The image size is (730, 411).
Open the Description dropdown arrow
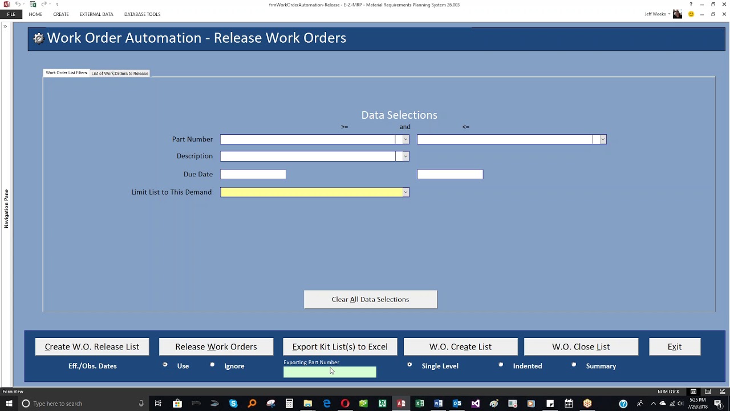coord(405,156)
